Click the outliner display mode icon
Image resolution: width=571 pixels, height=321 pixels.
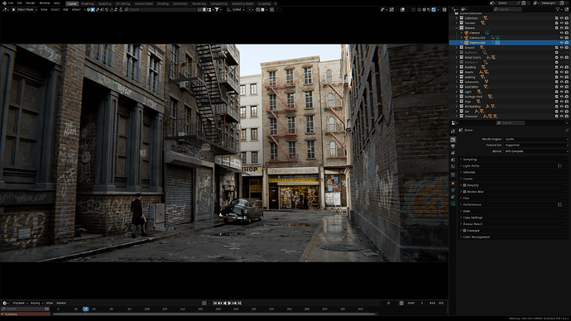(x=463, y=9)
